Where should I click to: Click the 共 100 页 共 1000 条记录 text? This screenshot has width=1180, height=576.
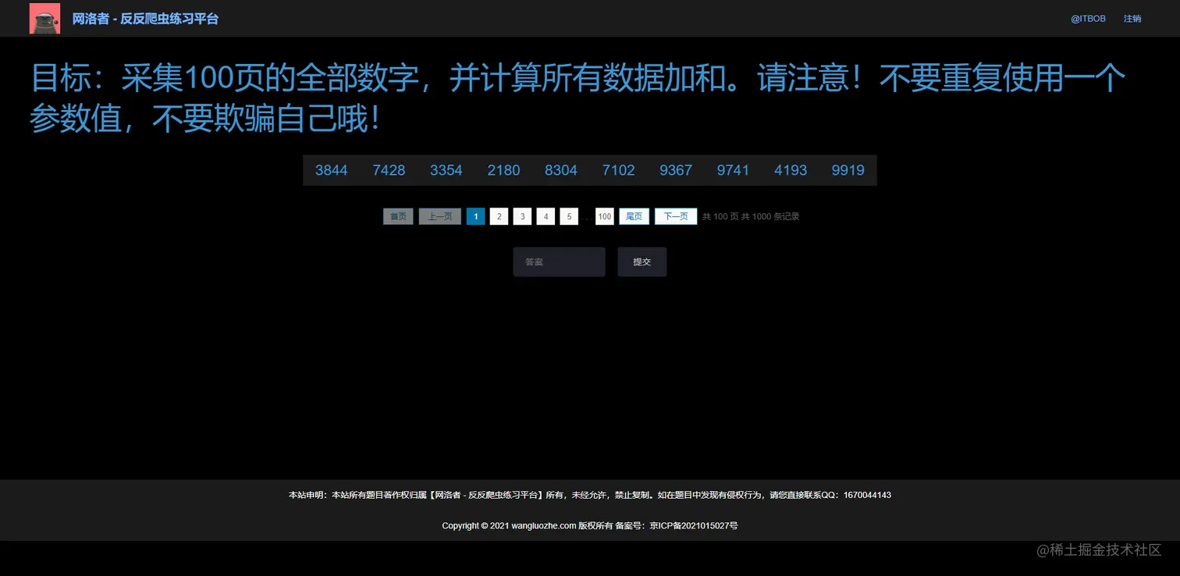click(751, 216)
